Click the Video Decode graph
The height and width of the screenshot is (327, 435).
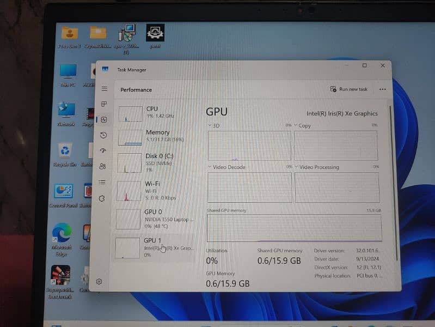[x=250, y=187]
